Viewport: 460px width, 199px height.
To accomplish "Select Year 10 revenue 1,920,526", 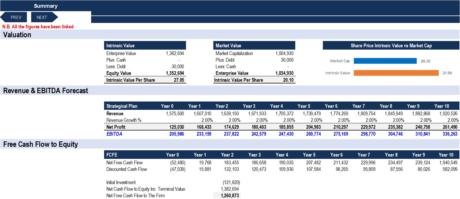I will pos(448,114).
